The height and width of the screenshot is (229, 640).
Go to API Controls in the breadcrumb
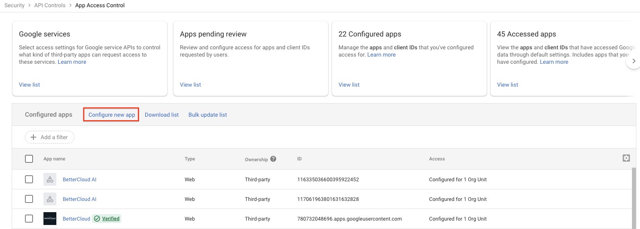tap(50, 5)
